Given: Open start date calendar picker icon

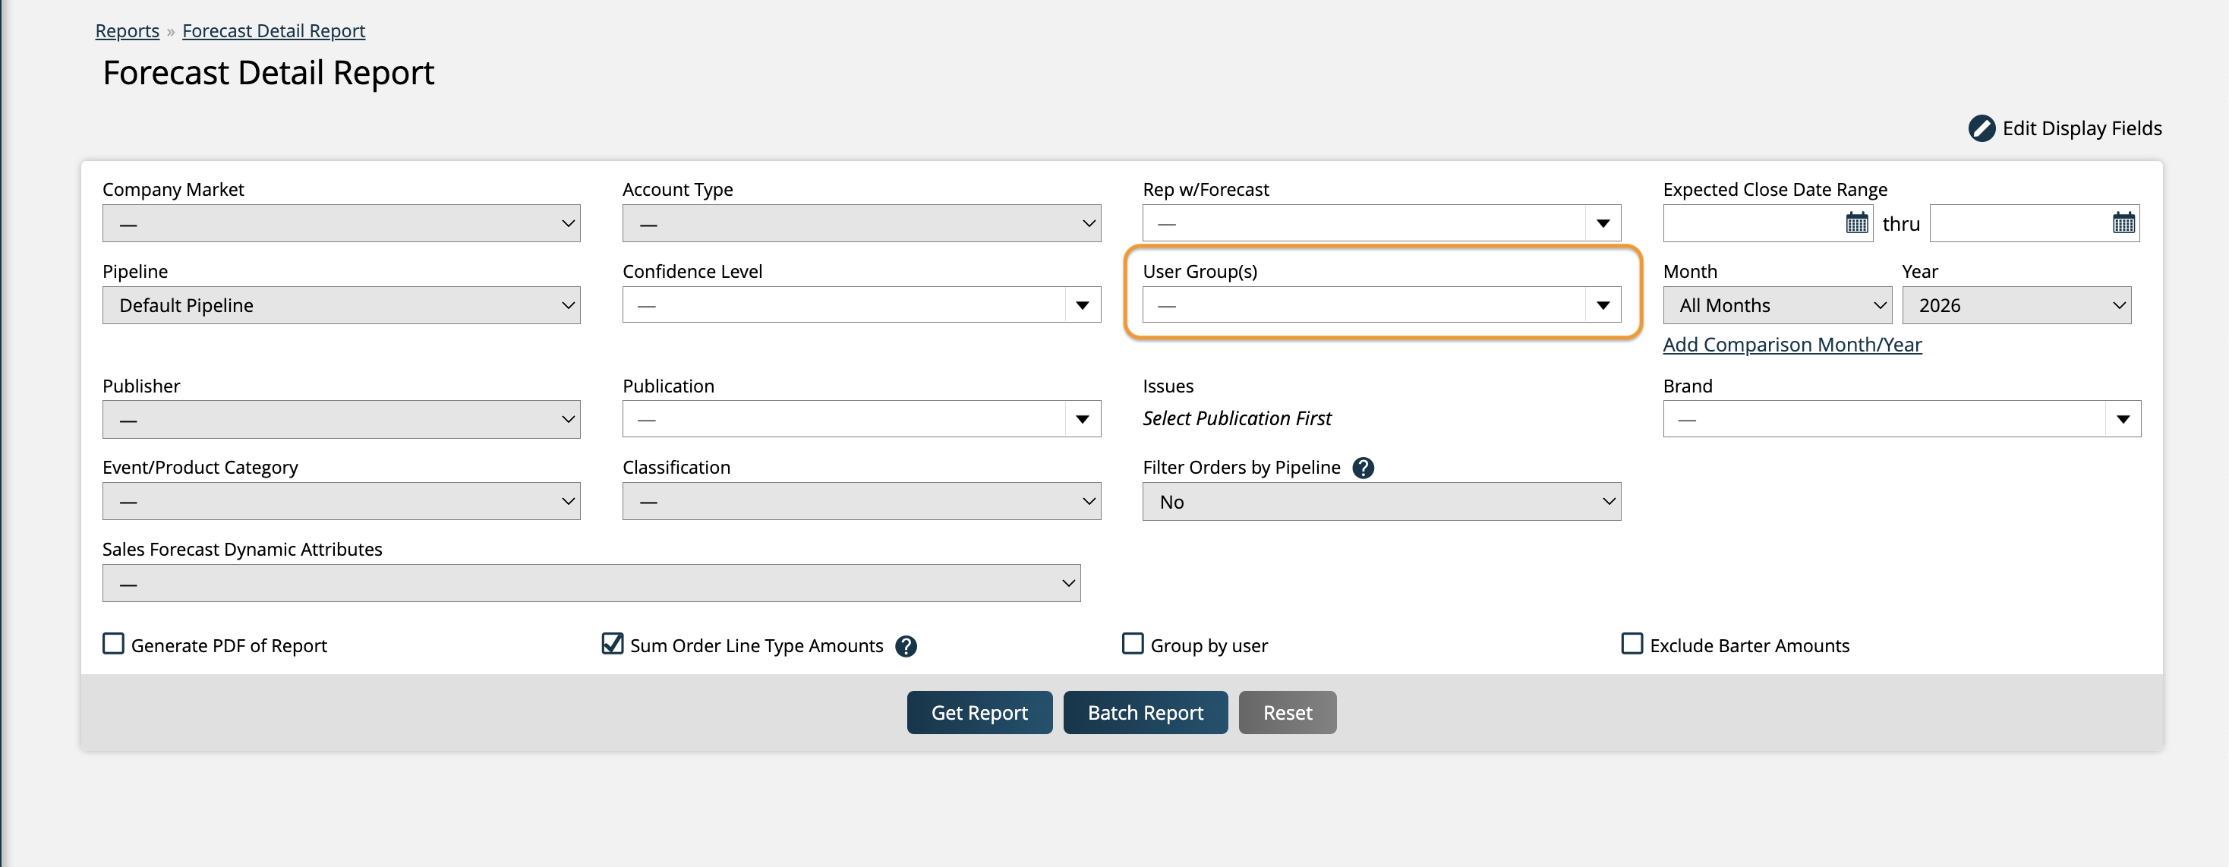Looking at the screenshot, I should tap(1856, 223).
